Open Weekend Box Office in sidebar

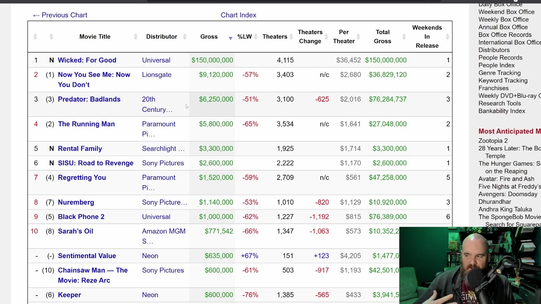tap(506, 12)
